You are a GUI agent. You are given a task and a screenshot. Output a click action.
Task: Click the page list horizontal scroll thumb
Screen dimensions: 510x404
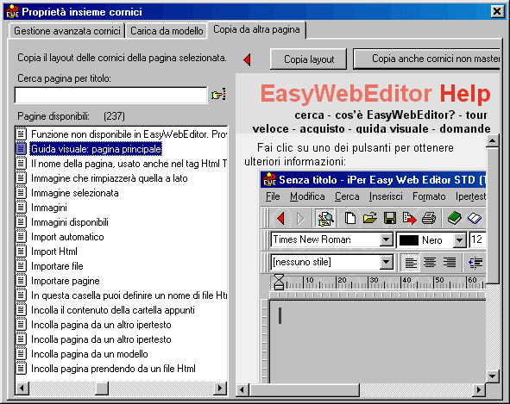[102, 388]
